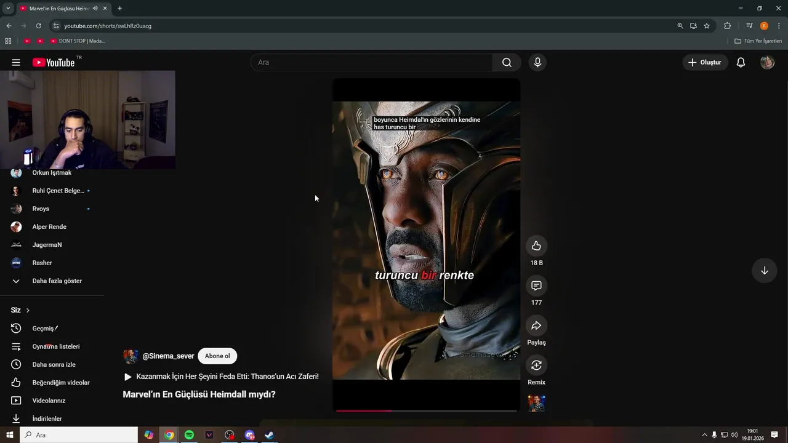Go to next Short with down arrow

point(764,271)
